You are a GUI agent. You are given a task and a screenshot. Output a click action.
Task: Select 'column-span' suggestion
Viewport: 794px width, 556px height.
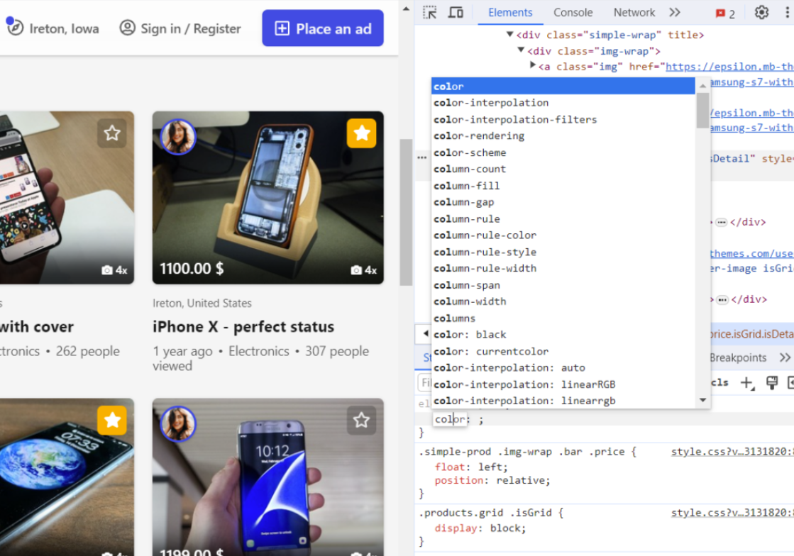click(x=563, y=285)
